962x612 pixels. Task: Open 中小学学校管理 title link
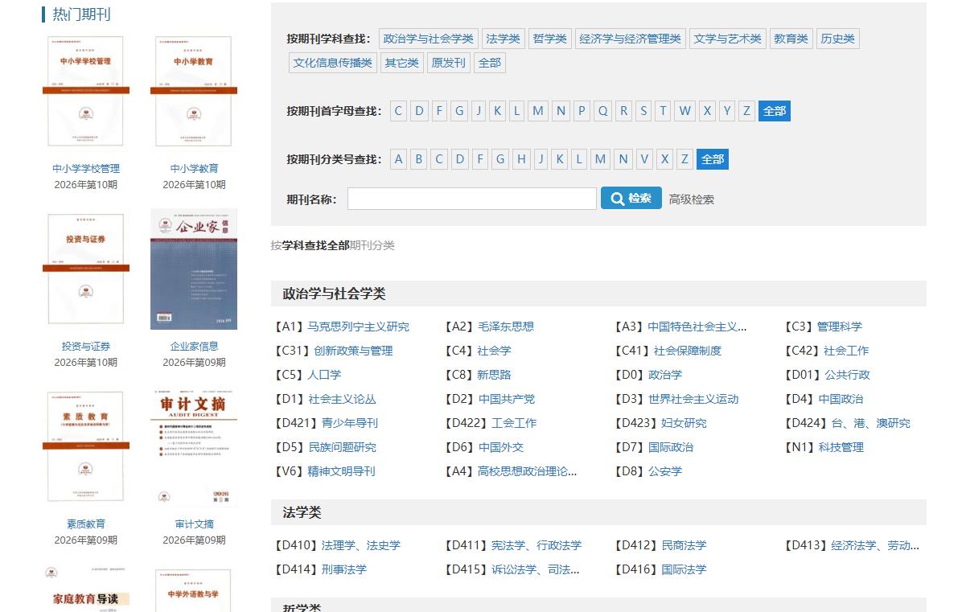coord(86,169)
